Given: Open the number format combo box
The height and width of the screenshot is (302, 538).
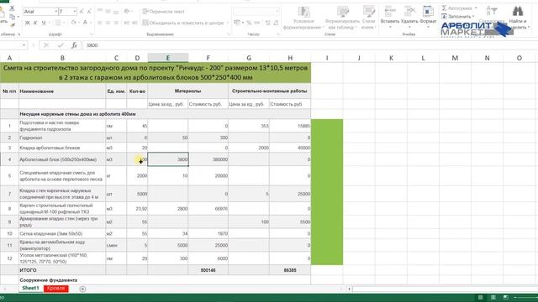Looking at the screenshot, I should click(x=256, y=11).
